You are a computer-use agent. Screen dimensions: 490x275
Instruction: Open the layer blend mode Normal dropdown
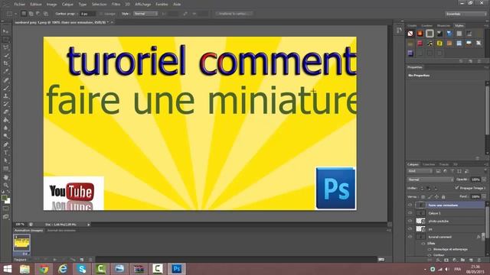click(x=430, y=180)
